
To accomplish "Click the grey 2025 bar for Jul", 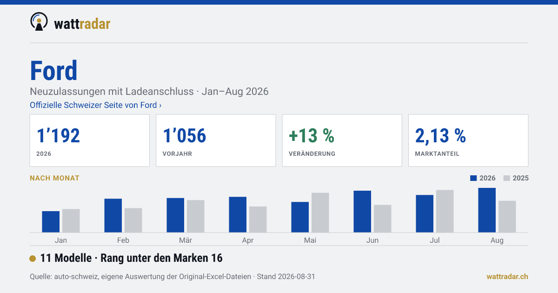I will pos(445,211).
